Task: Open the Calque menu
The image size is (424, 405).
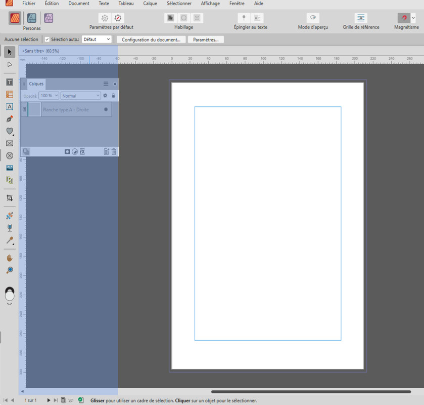Action: coord(150,4)
